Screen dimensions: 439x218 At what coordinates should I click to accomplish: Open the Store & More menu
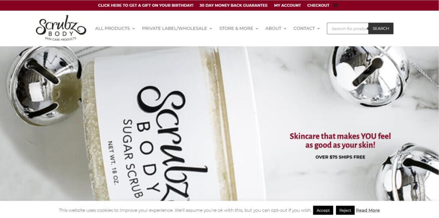236,28
